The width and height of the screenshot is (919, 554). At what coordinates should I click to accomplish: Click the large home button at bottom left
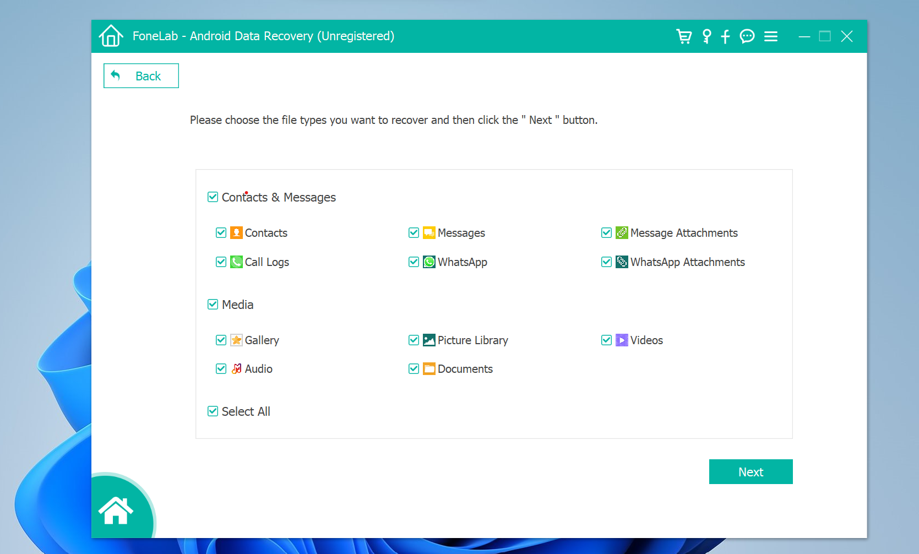pos(116,510)
